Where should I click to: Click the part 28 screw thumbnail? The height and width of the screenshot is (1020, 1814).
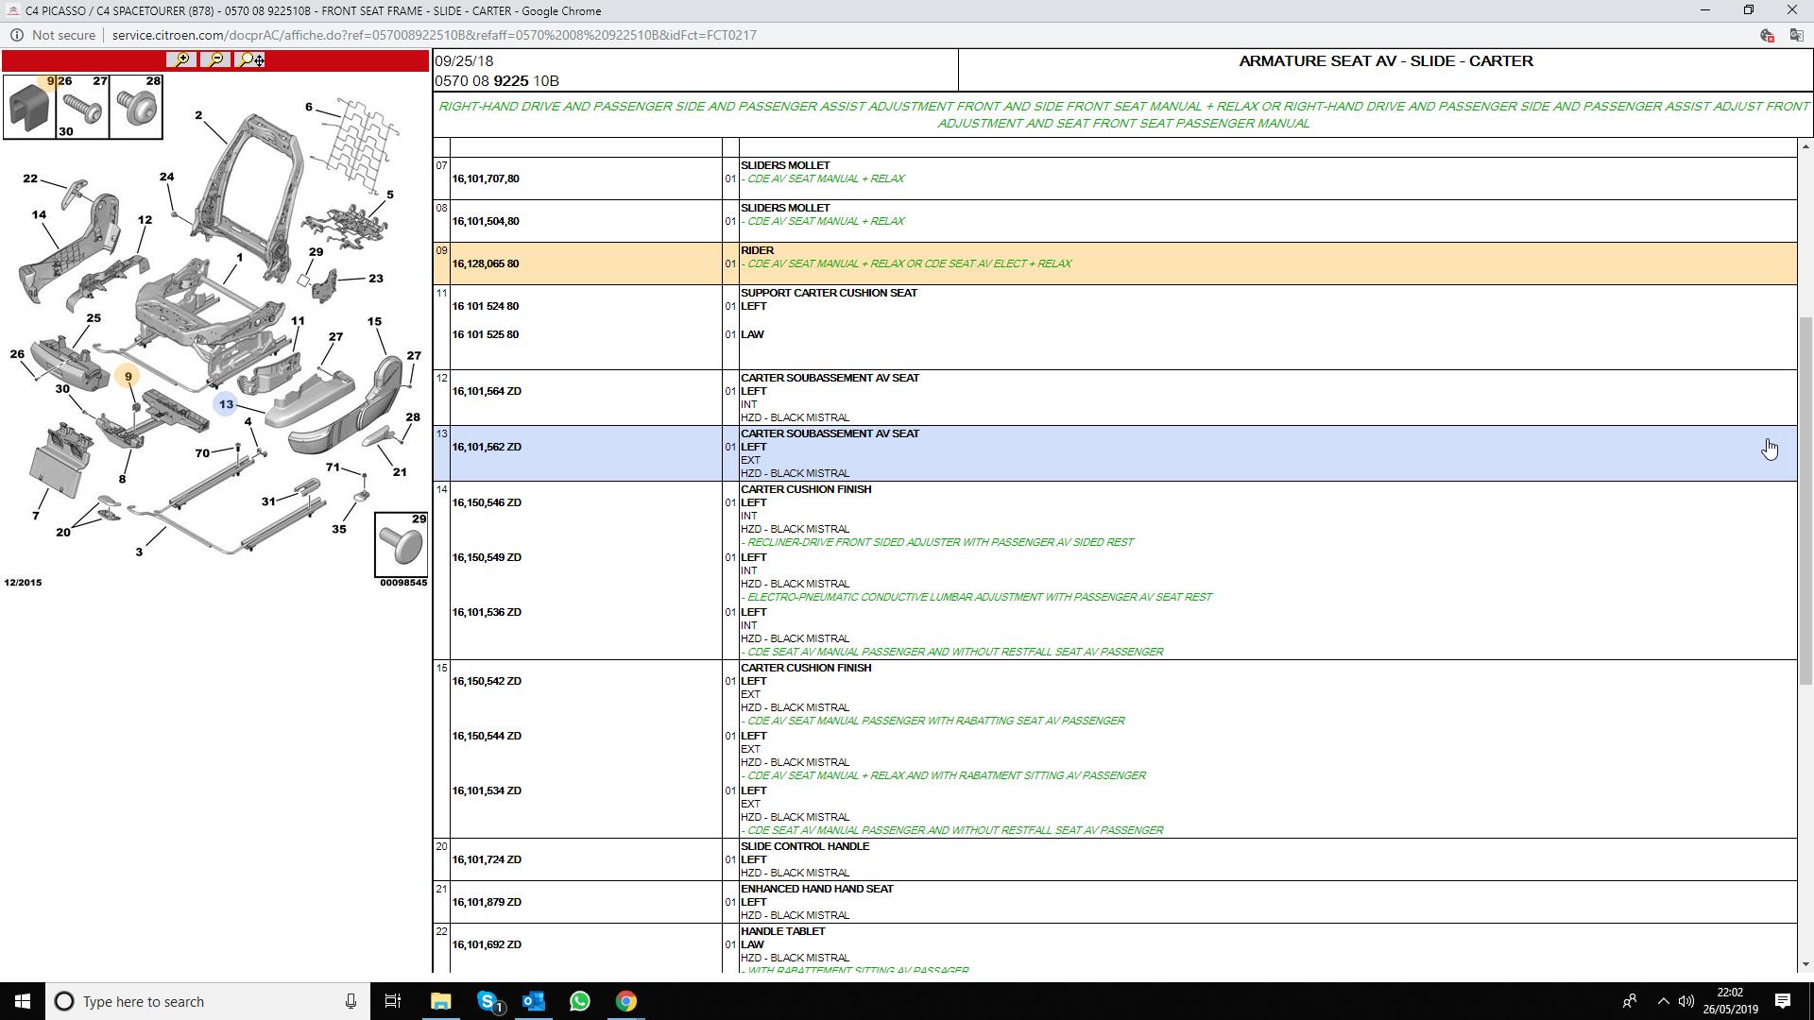137,107
